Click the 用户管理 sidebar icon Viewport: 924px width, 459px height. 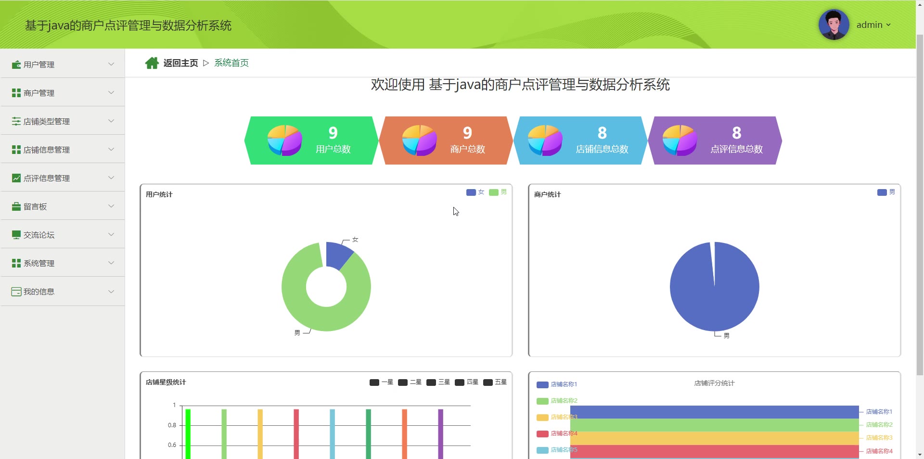16,64
